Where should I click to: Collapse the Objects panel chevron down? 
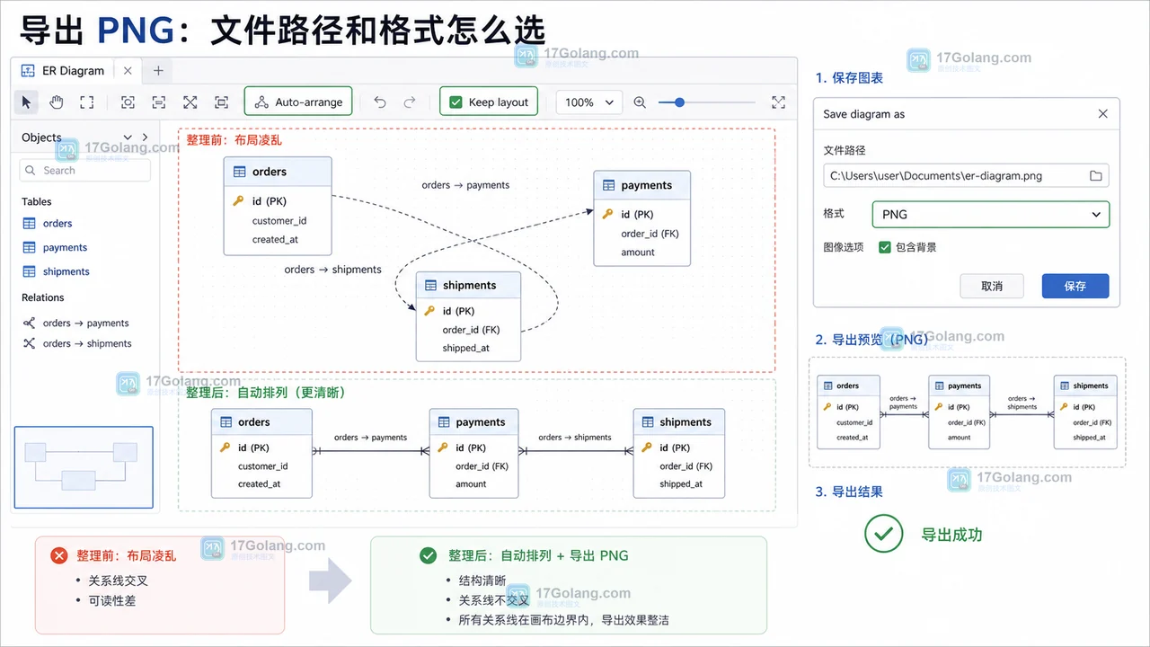(x=128, y=137)
